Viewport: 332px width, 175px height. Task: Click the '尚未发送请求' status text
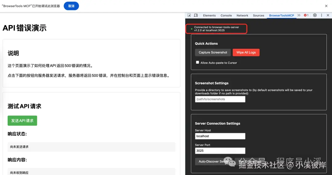point(19,147)
